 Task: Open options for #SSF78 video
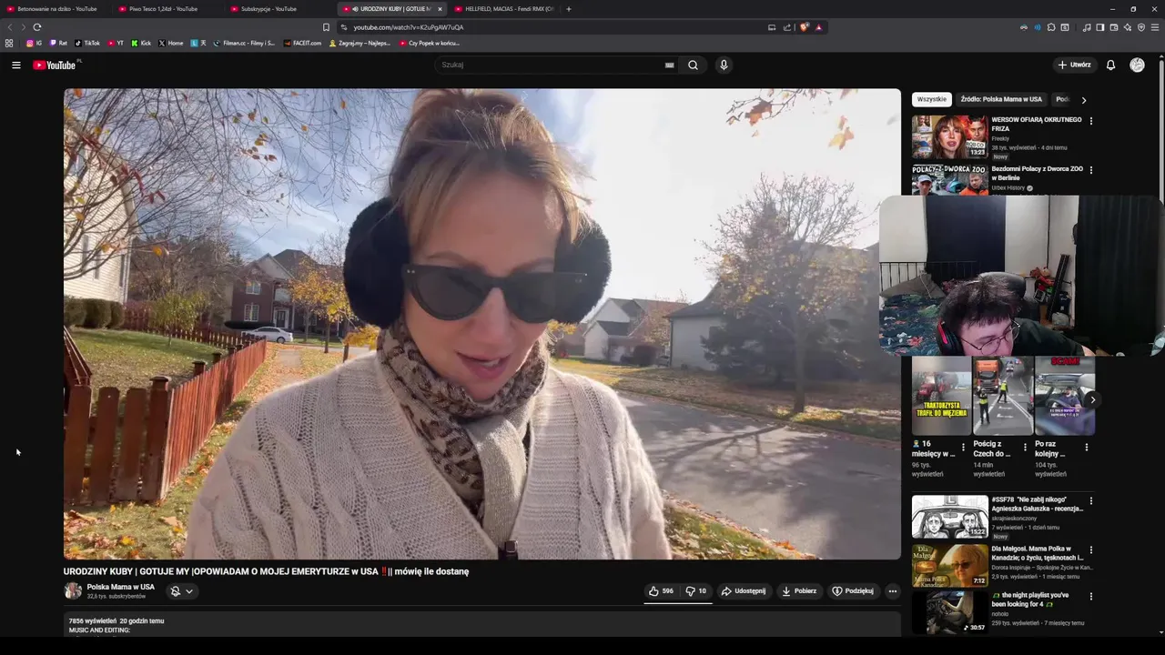pos(1091,500)
